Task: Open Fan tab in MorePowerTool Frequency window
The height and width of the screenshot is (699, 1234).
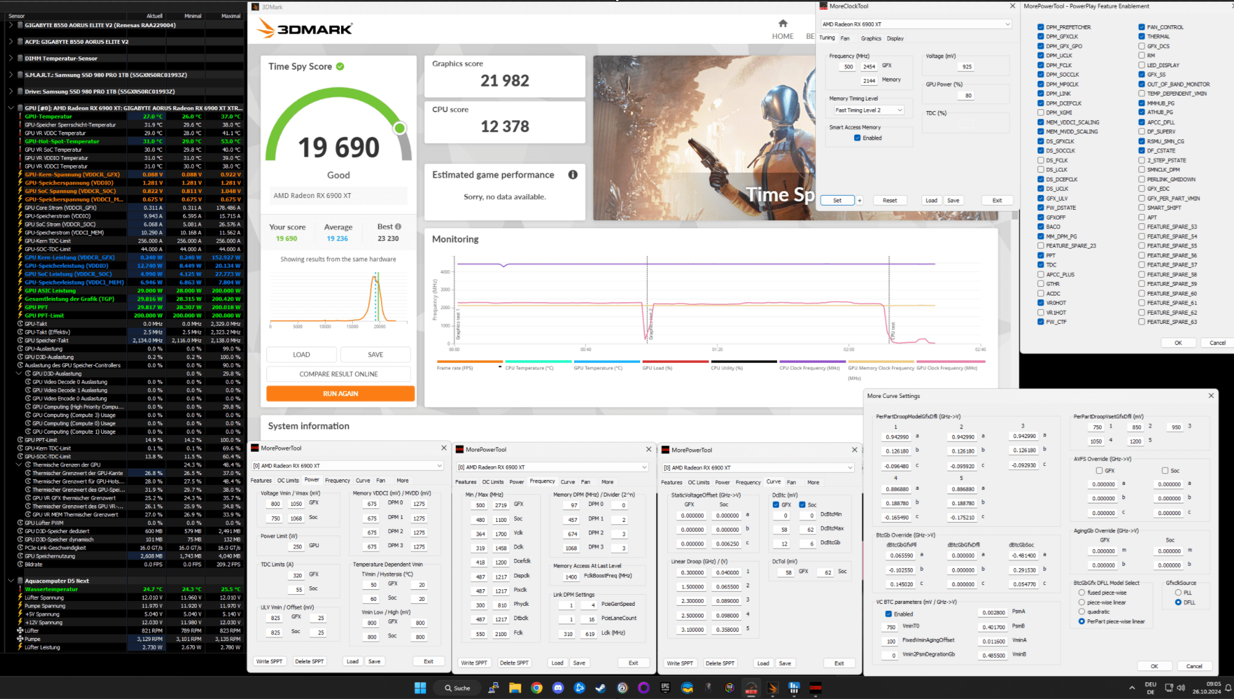Action: (585, 482)
